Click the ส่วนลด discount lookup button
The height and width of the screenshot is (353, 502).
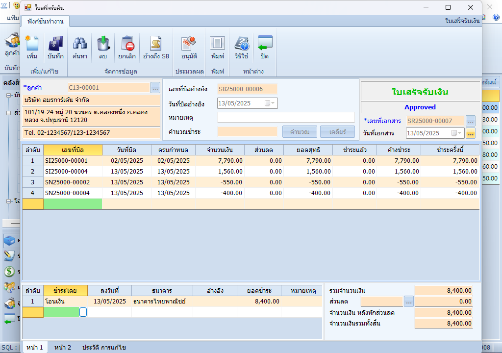tap(409, 301)
